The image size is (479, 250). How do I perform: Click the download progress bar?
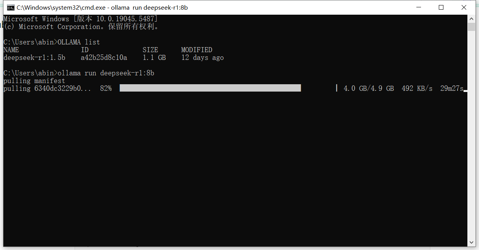[228, 88]
